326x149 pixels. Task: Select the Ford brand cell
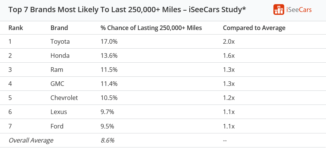pos(57,126)
